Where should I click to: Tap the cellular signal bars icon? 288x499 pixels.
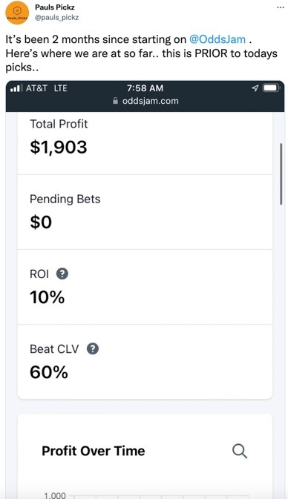[x=16, y=88]
